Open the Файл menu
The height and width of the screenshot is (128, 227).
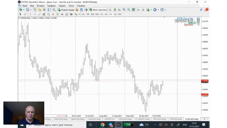click(x=25, y=6)
